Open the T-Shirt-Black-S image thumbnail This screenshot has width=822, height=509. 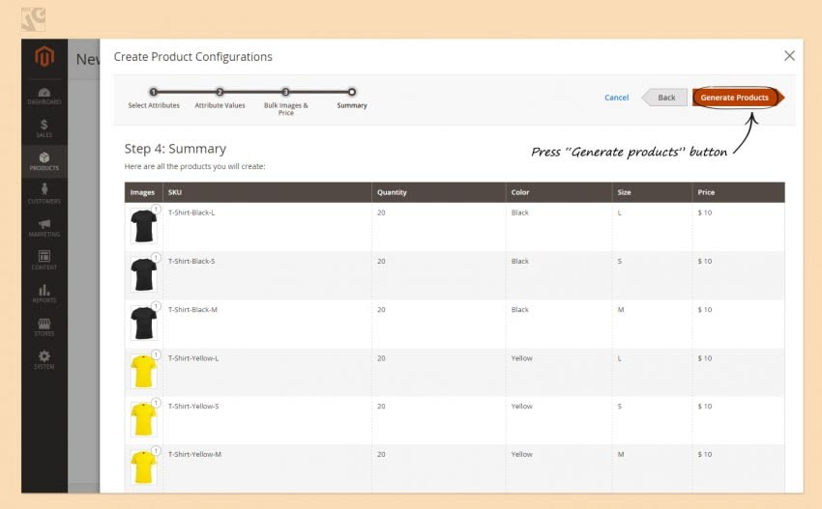(x=144, y=274)
